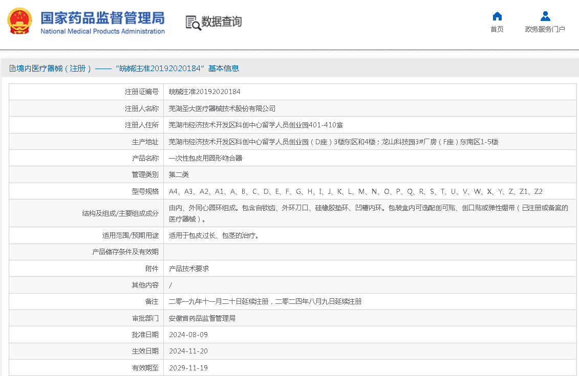This screenshot has width=579, height=376.
Task: Click the 产品名称 field label
Action: click(145, 158)
